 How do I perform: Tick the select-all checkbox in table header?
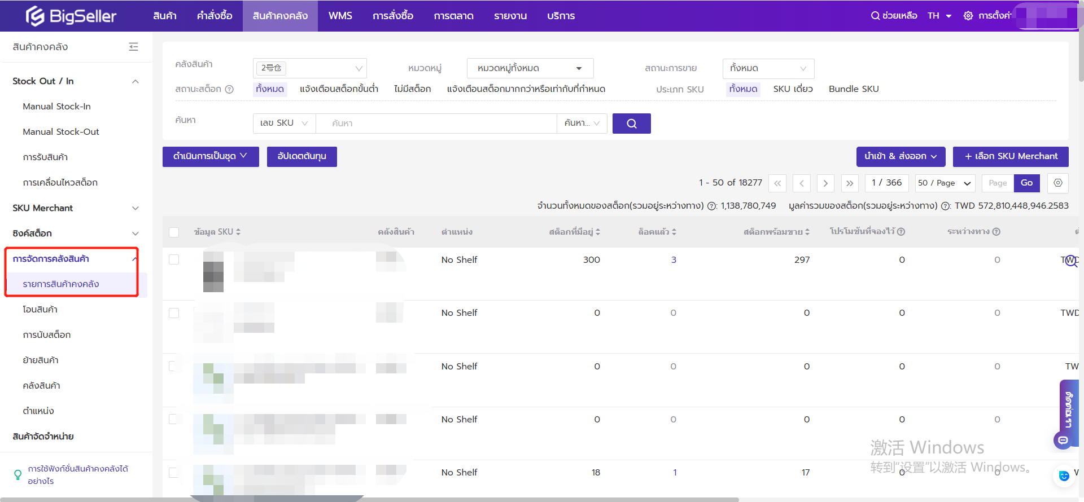pyautogui.click(x=174, y=232)
